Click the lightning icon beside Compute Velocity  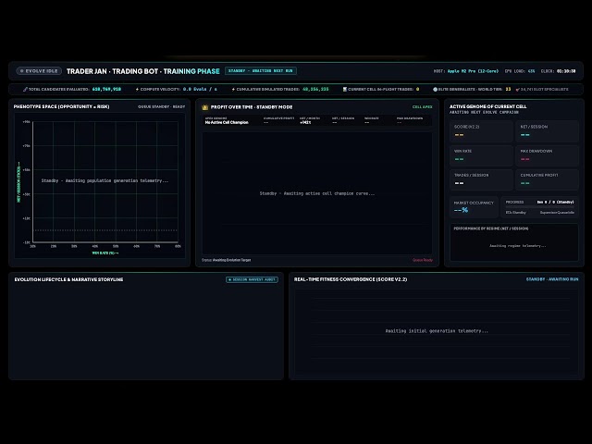(137, 90)
